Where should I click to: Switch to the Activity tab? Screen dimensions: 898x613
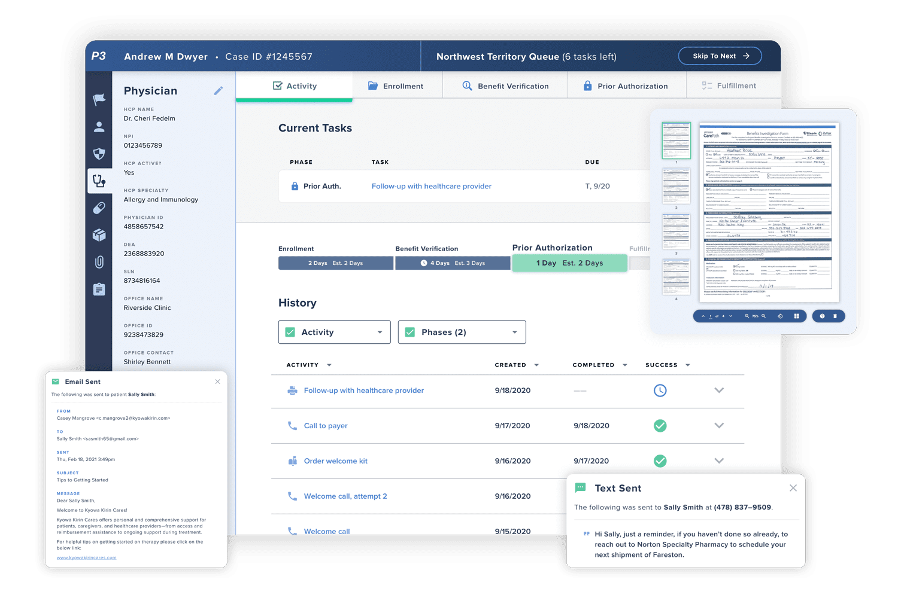point(294,86)
